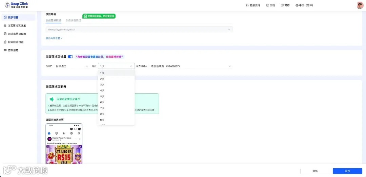Expand 展开高级设置 advanced settings

point(54,38)
